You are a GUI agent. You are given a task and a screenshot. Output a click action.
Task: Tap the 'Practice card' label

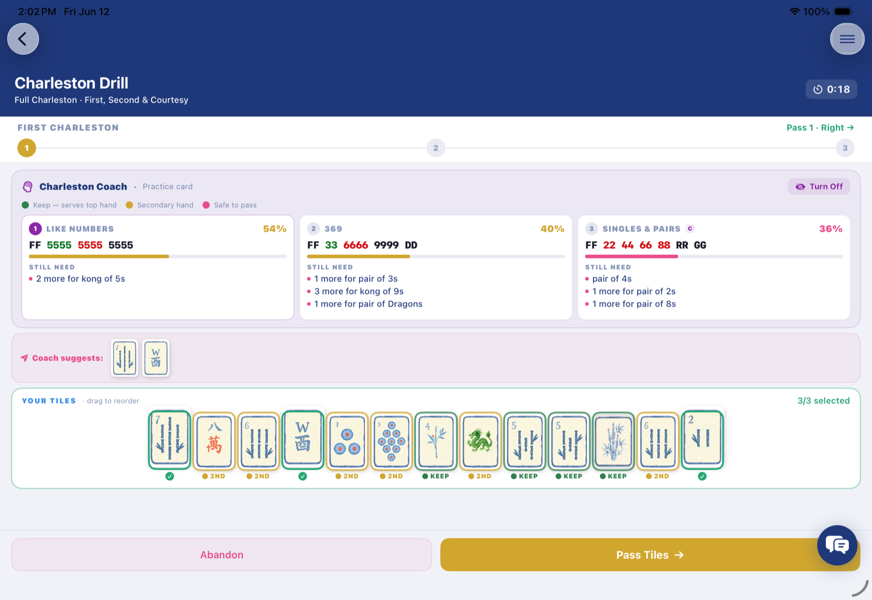click(x=168, y=187)
